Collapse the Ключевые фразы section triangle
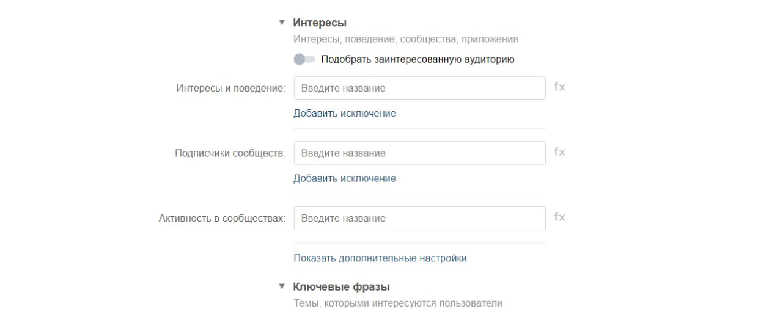The height and width of the screenshot is (312, 758). (282, 286)
